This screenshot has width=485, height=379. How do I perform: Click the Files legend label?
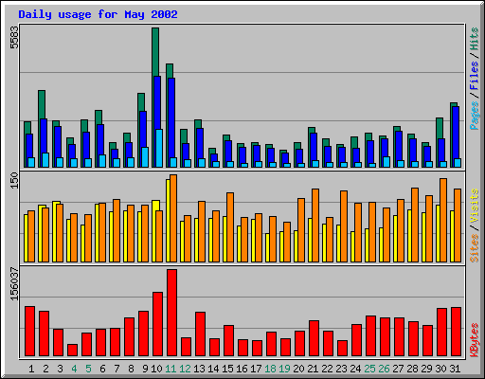[475, 76]
